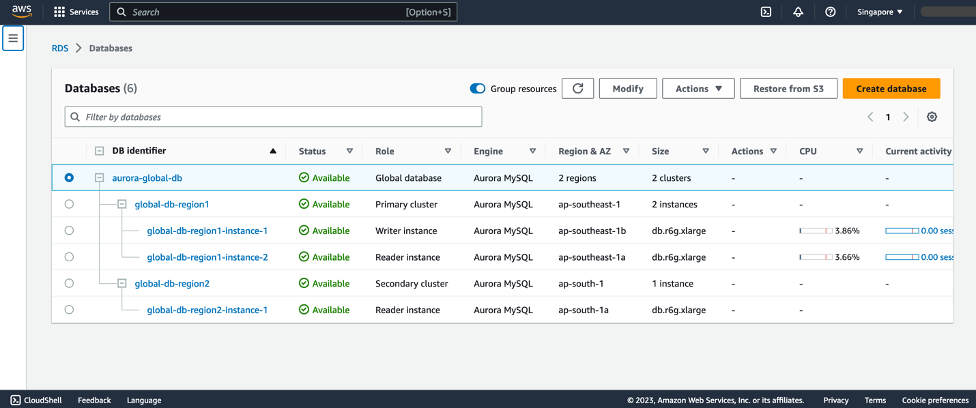Viewport: 976px width, 408px height.
Task: Open the global-db-region2-instance-1 link
Action: tap(207, 310)
